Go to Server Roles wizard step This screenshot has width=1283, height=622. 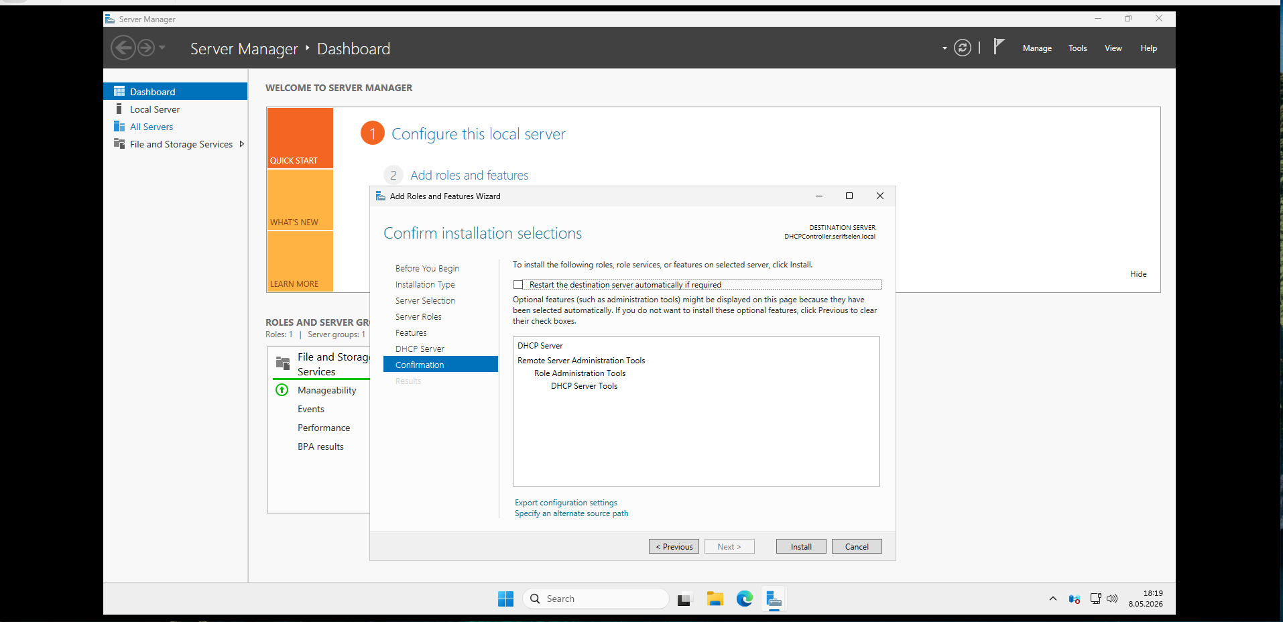click(418, 316)
